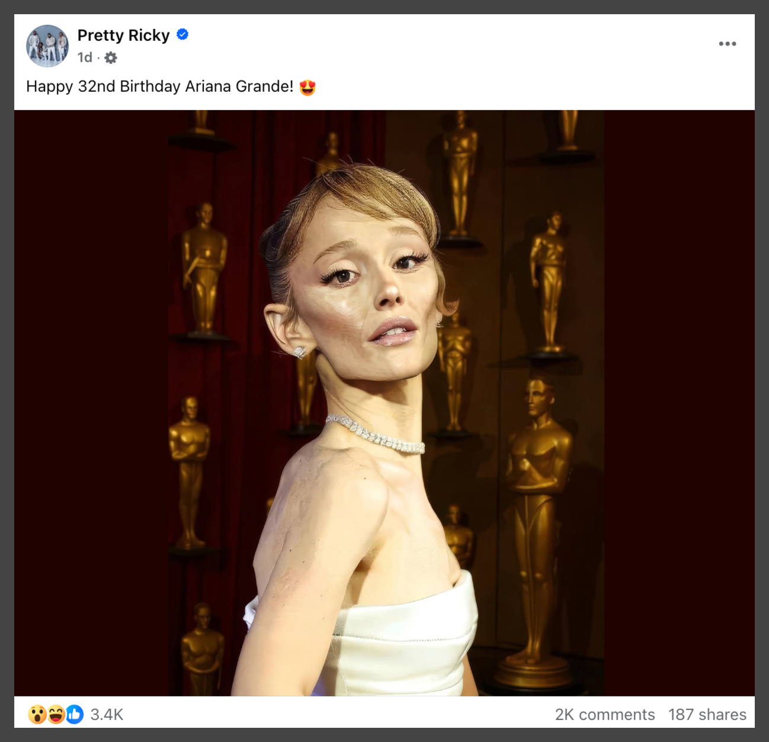
Task: Click the dark maroon left margin of the photo
Action: point(91,403)
